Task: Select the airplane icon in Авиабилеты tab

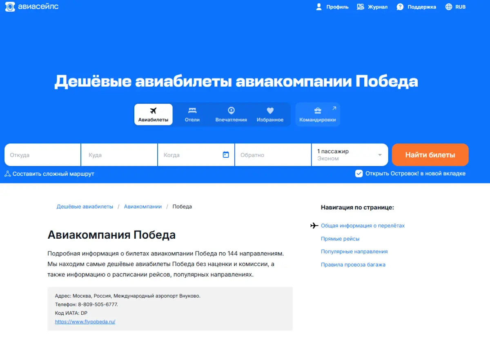Action: click(x=154, y=111)
